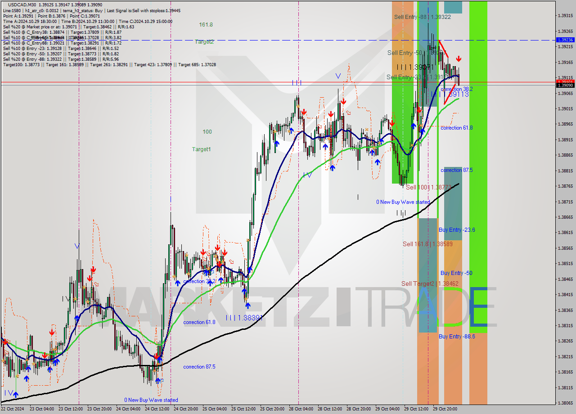Click the black 1.39090 current price tag

565,85
